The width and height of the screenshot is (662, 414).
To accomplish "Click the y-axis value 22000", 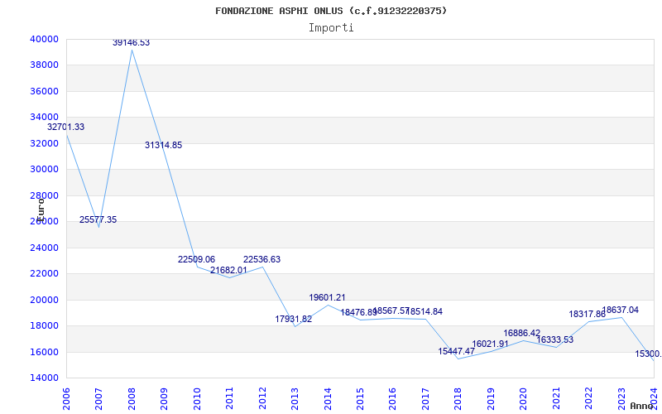I will tap(44, 274).
